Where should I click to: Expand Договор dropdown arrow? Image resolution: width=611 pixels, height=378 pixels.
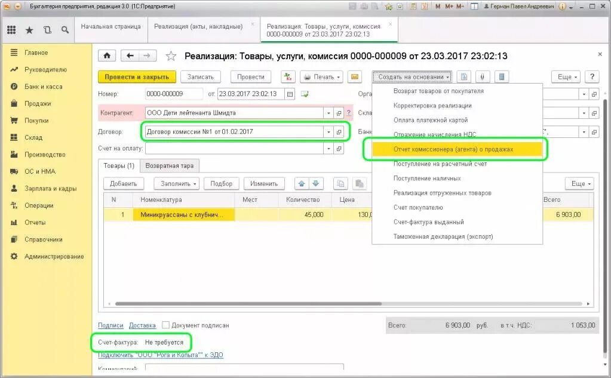point(328,132)
